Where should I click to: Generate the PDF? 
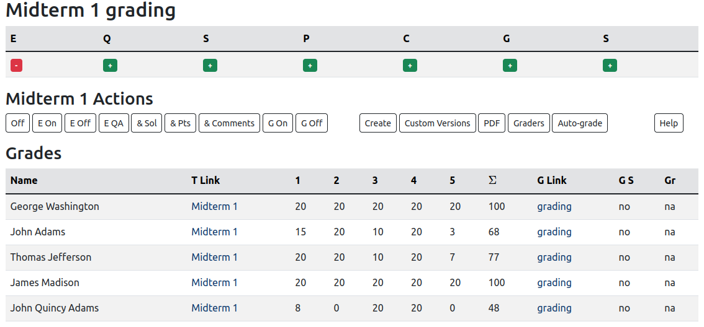click(492, 123)
